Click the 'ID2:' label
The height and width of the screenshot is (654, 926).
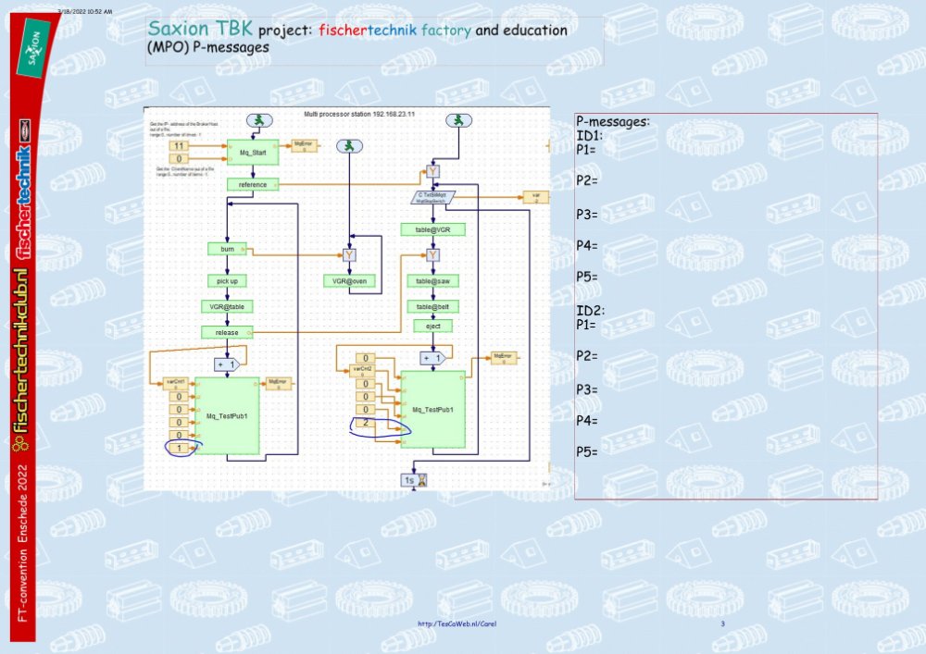click(x=591, y=311)
